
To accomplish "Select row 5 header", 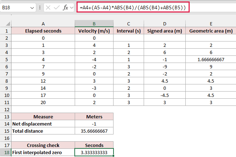I will (6, 59).
